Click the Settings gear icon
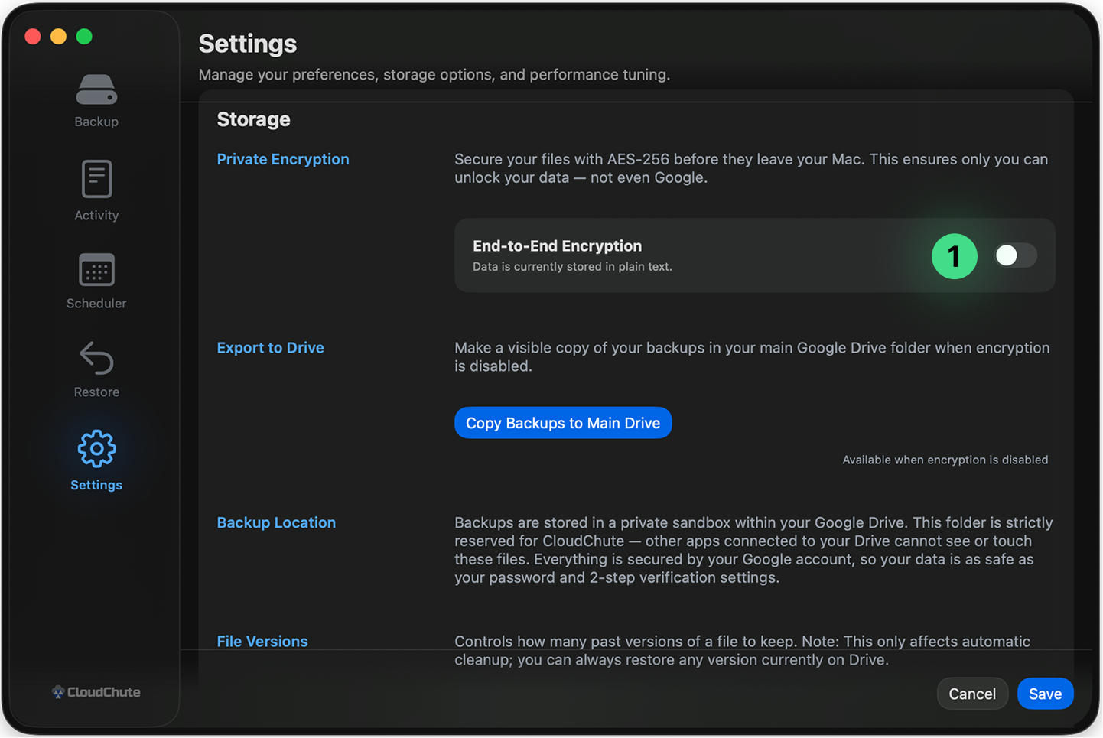Viewport: 1103px width, 738px height. coord(96,449)
